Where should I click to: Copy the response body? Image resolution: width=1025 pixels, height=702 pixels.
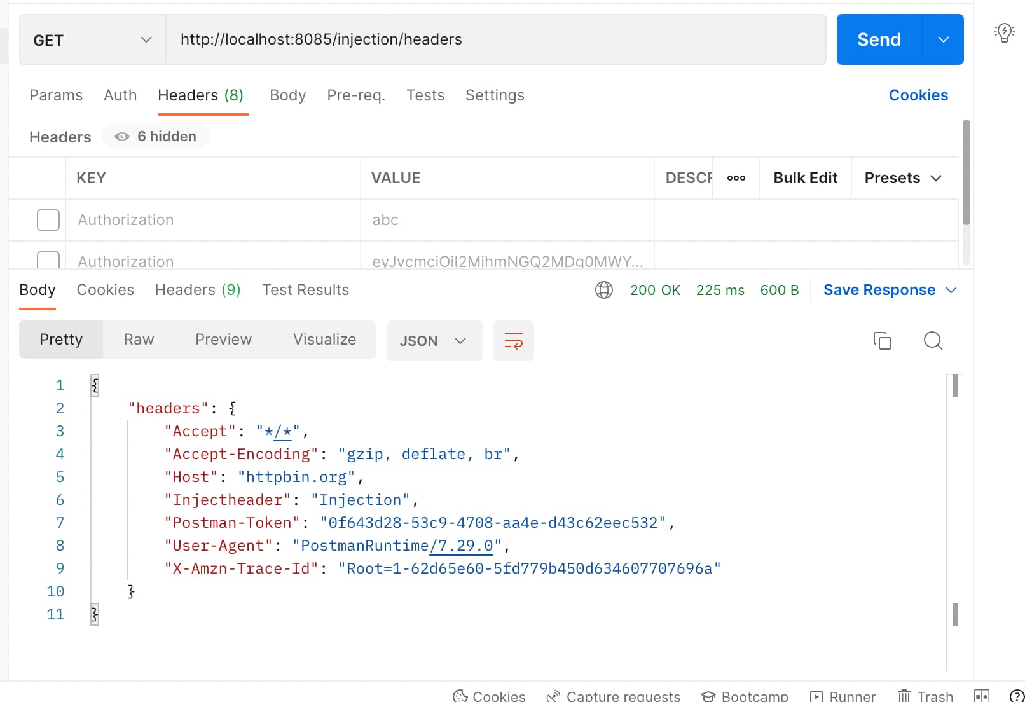coord(883,341)
